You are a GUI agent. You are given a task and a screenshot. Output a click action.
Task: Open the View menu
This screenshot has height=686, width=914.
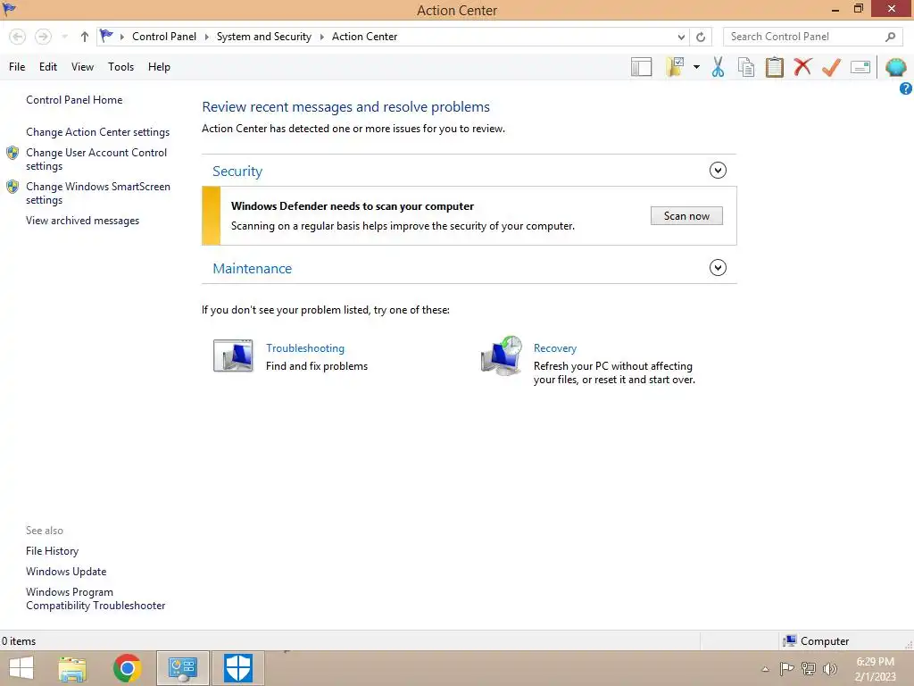(82, 66)
